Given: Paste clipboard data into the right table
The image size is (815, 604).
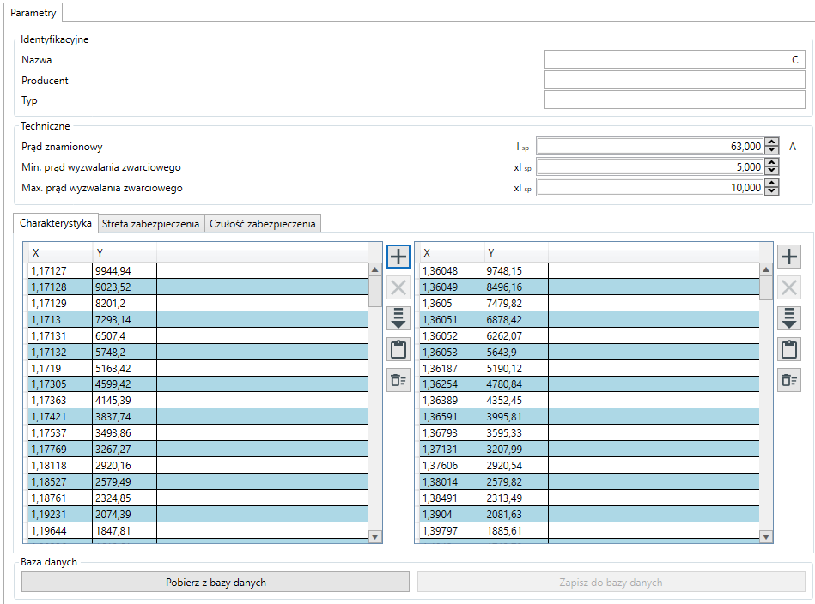Looking at the screenshot, I should coord(789,349).
